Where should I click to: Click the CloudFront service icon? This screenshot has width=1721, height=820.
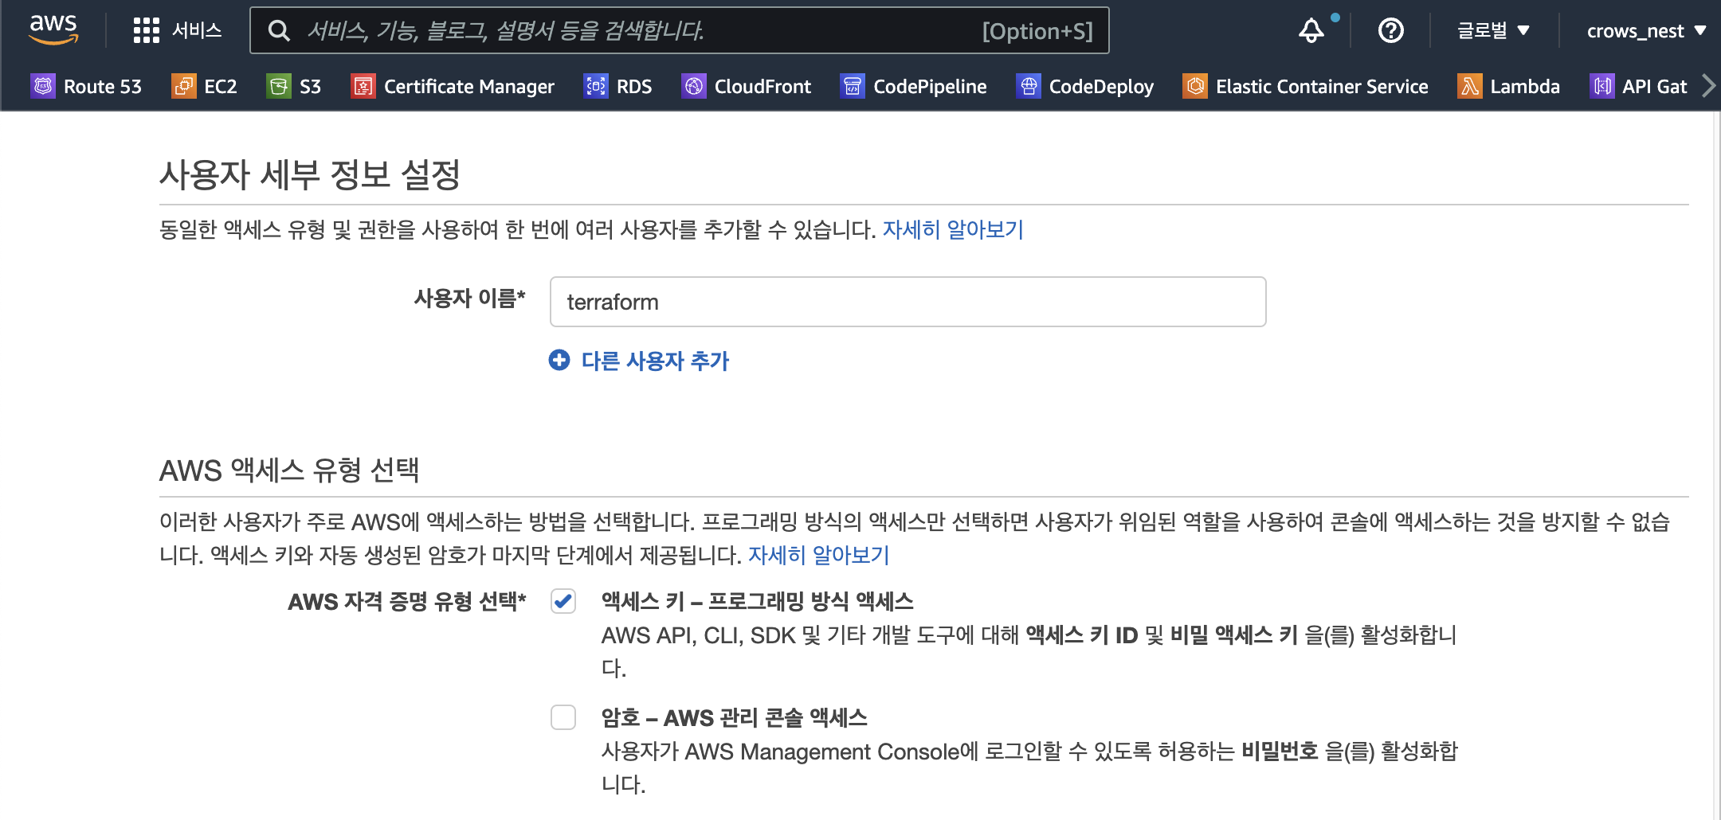tap(694, 86)
